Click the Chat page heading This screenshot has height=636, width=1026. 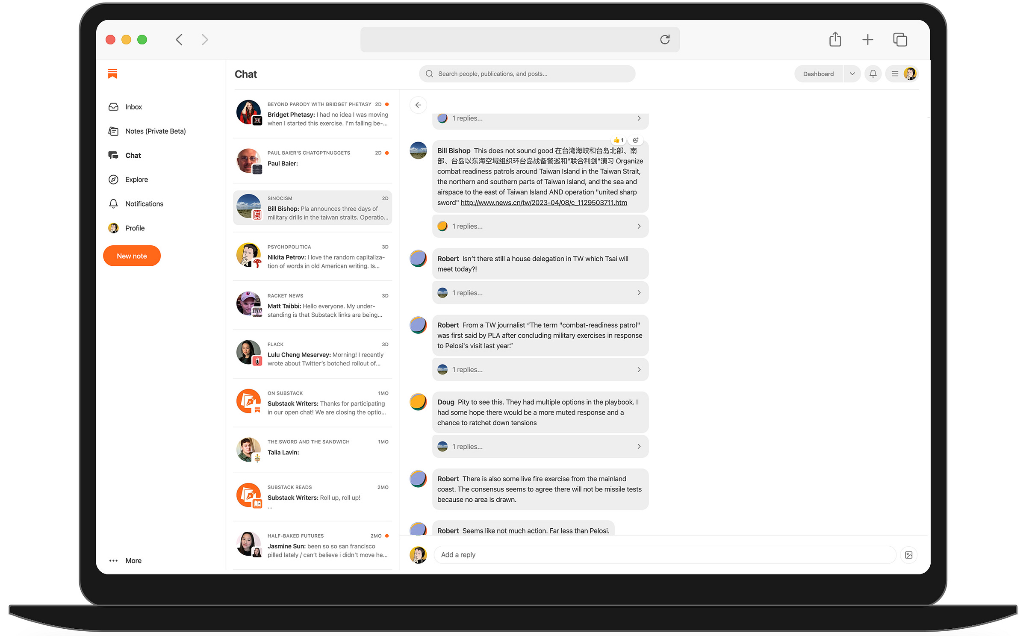click(245, 74)
